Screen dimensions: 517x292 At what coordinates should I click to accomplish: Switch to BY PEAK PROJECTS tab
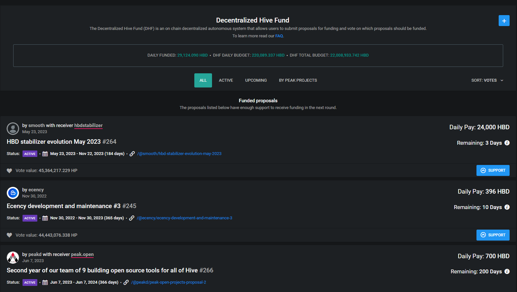tap(298, 80)
